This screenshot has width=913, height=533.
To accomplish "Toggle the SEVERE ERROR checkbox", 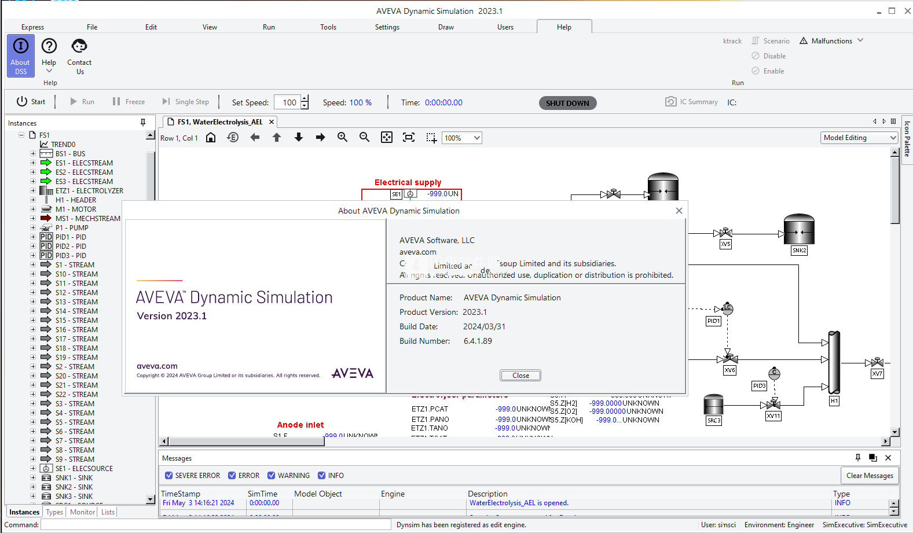I will pos(169,475).
